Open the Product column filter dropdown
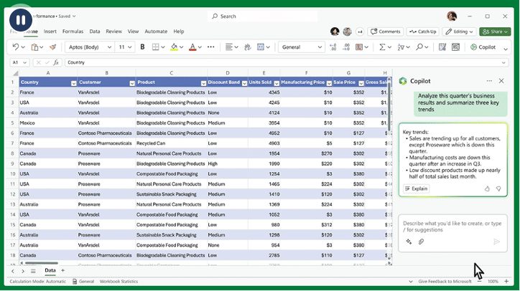 (203, 83)
